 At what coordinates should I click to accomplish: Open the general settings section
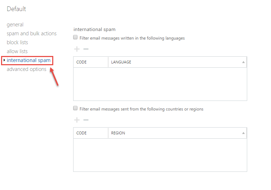[x=15, y=25]
